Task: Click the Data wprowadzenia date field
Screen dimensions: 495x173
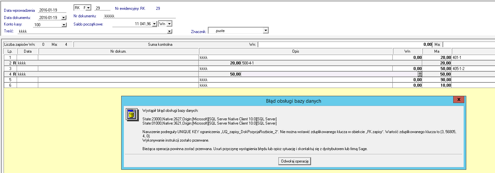Action: (x=52, y=10)
